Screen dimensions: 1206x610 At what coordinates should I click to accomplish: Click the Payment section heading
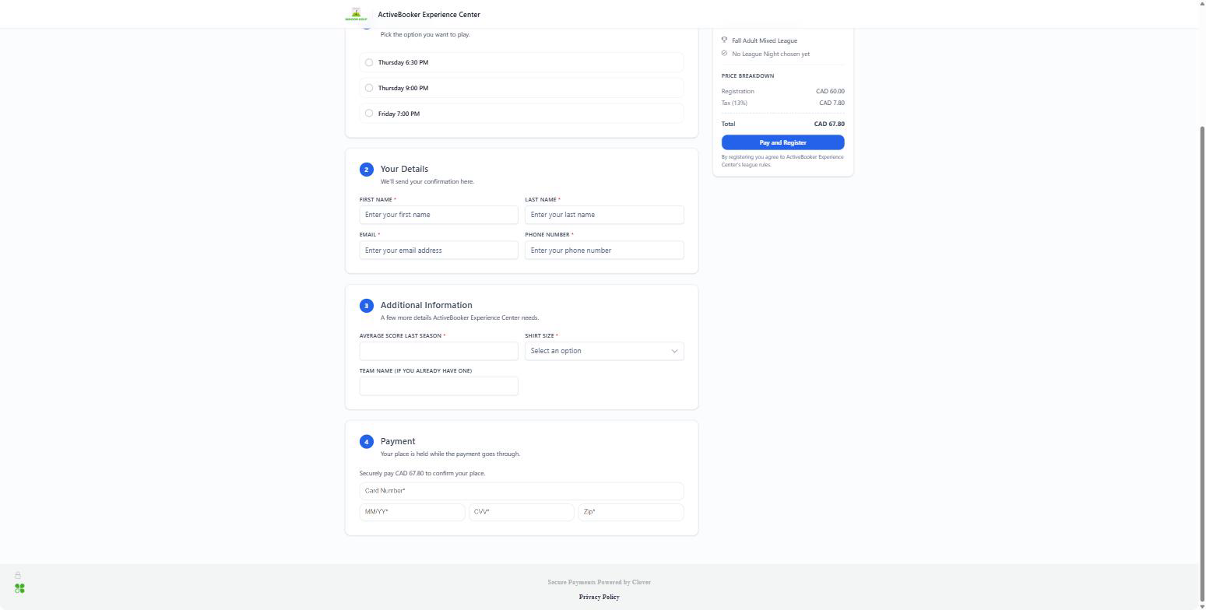[x=398, y=441]
